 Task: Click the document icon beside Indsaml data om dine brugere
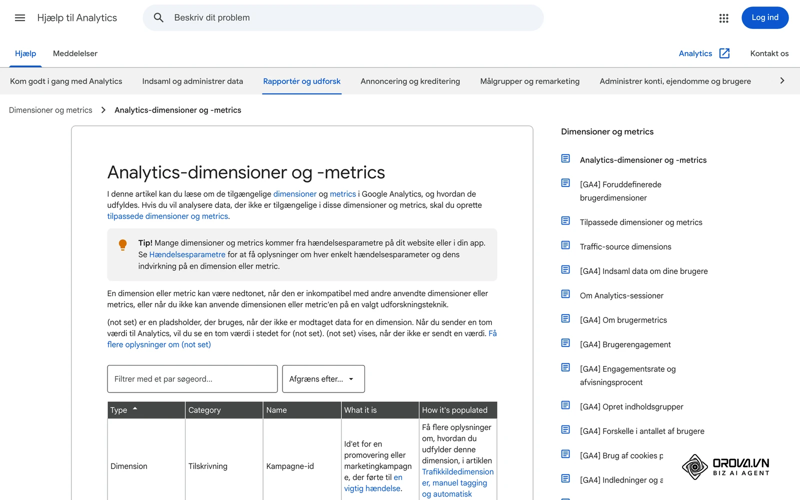coord(565,270)
